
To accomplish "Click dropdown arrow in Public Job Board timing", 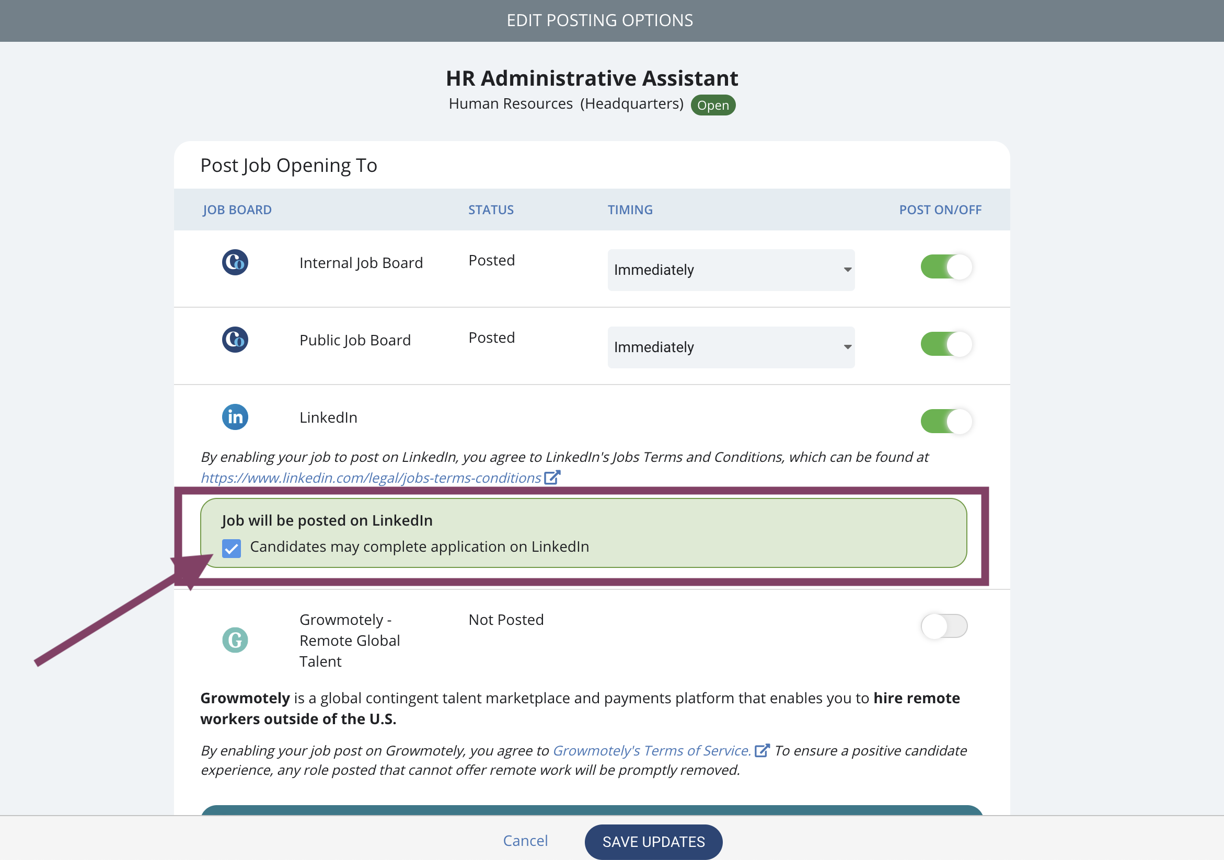I will pyautogui.click(x=847, y=347).
